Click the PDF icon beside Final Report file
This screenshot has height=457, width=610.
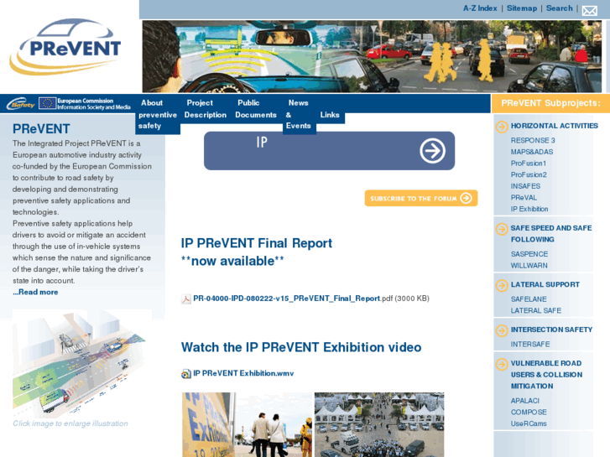click(x=186, y=299)
